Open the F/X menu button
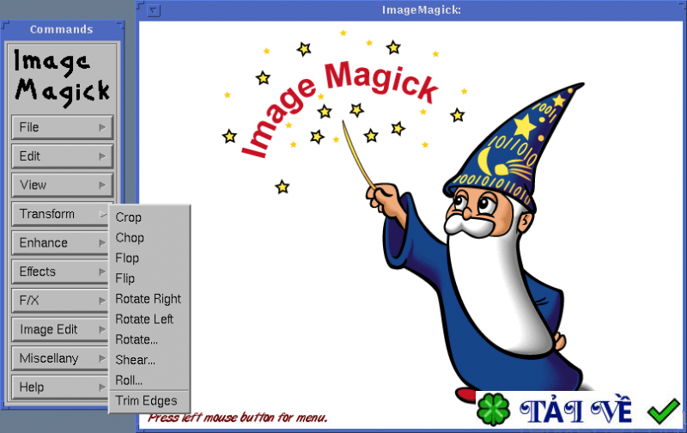Screen dimensions: 687x433 [59, 301]
